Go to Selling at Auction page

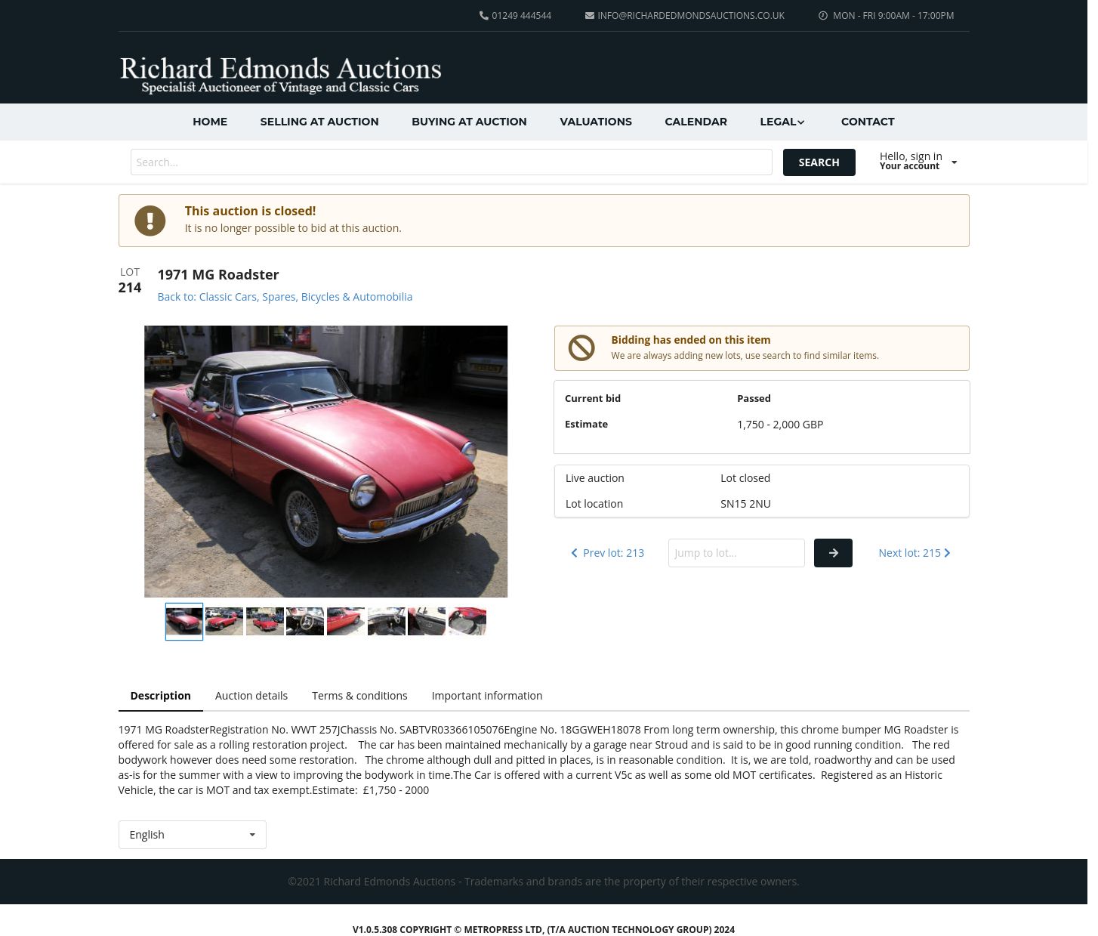(319, 122)
